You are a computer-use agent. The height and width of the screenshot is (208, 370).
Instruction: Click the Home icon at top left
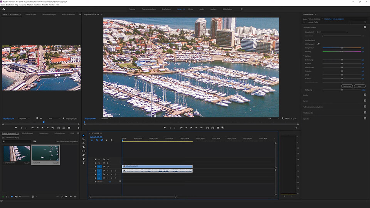(4, 9)
